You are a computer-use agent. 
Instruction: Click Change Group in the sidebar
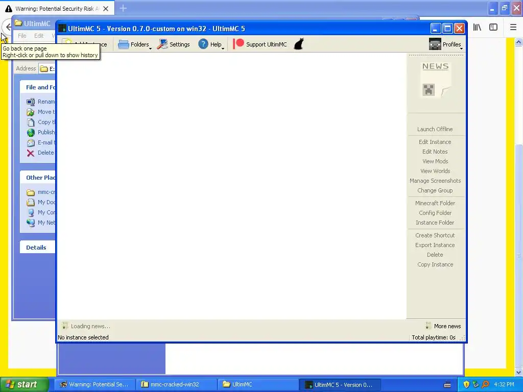click(435, 190)
